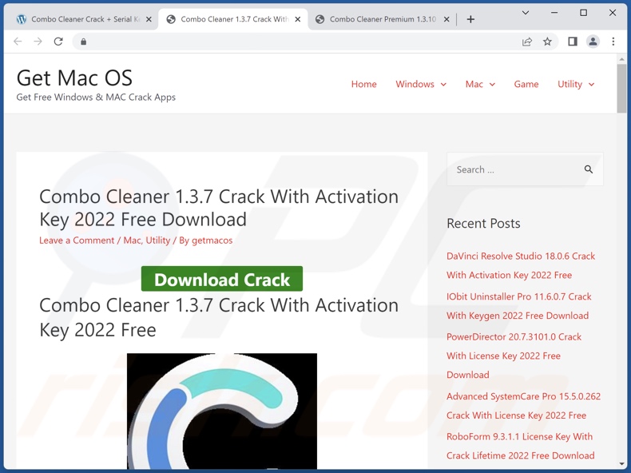Open PowerDirector 20.7.3101.0 Crack post
Viewport: 631px width, 473px height.
[x=514, y=356]
